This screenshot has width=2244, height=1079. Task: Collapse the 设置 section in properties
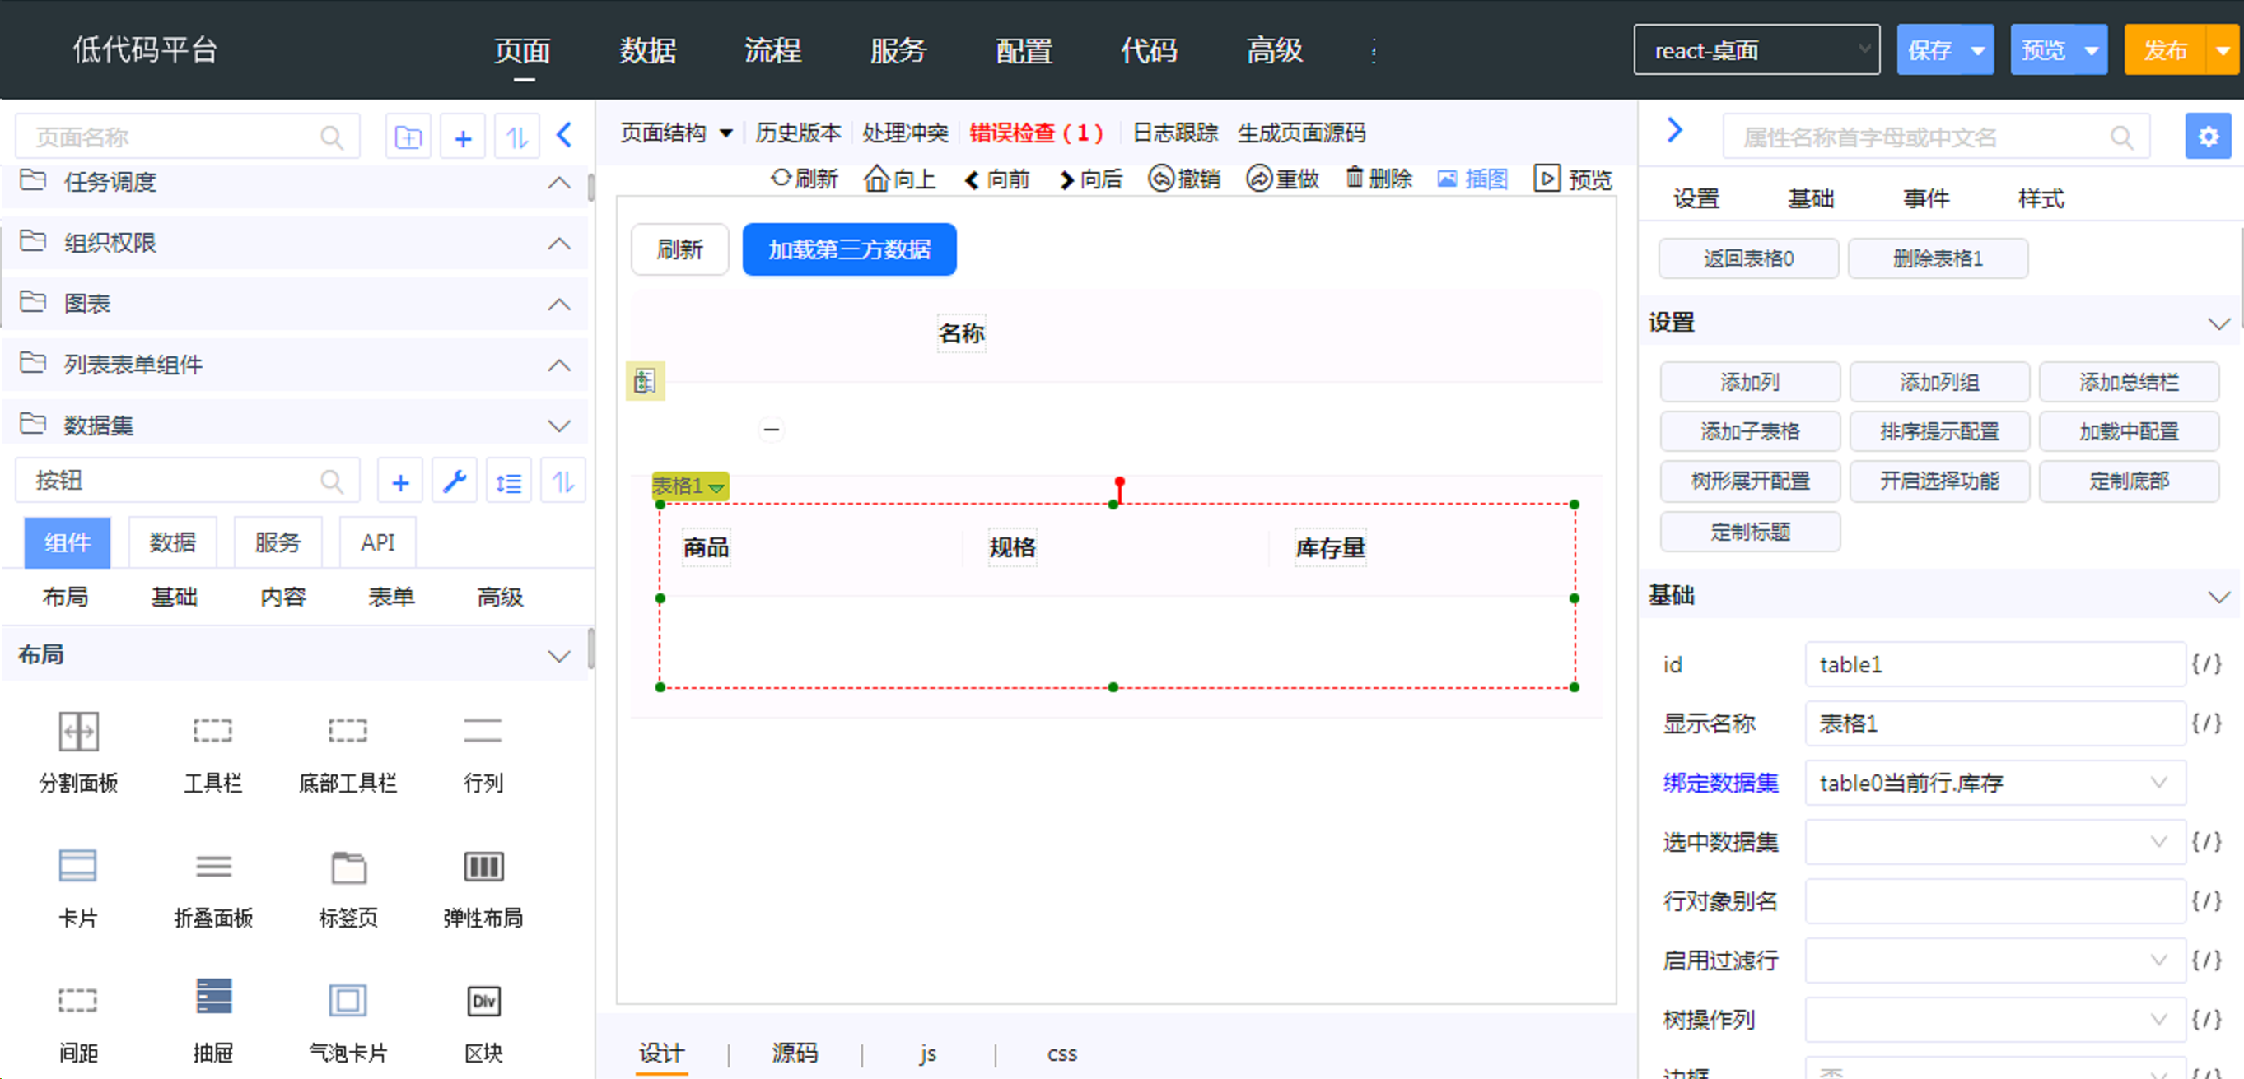2218,323
